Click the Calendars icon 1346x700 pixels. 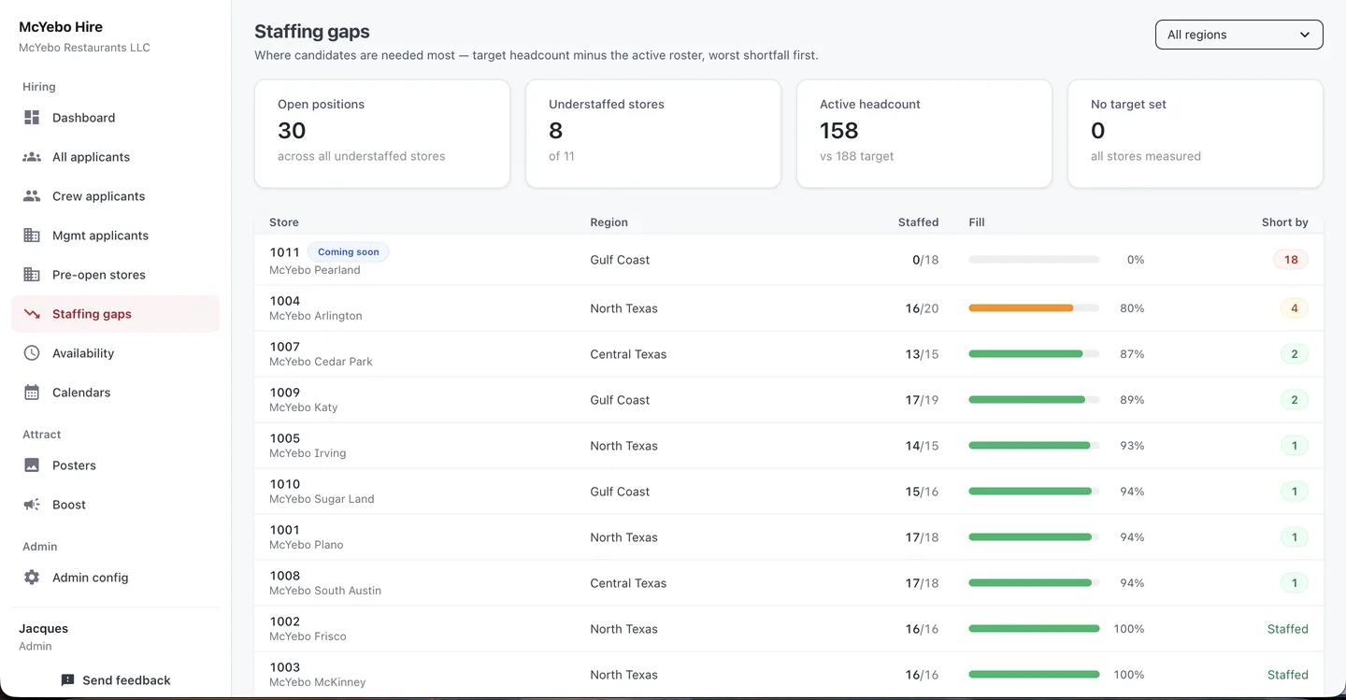coord(32,393)
